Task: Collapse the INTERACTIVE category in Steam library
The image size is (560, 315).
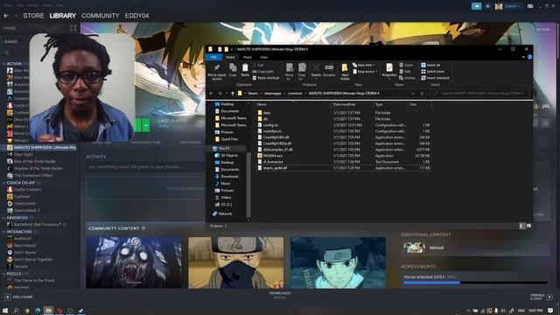Action: pos(3,231)
